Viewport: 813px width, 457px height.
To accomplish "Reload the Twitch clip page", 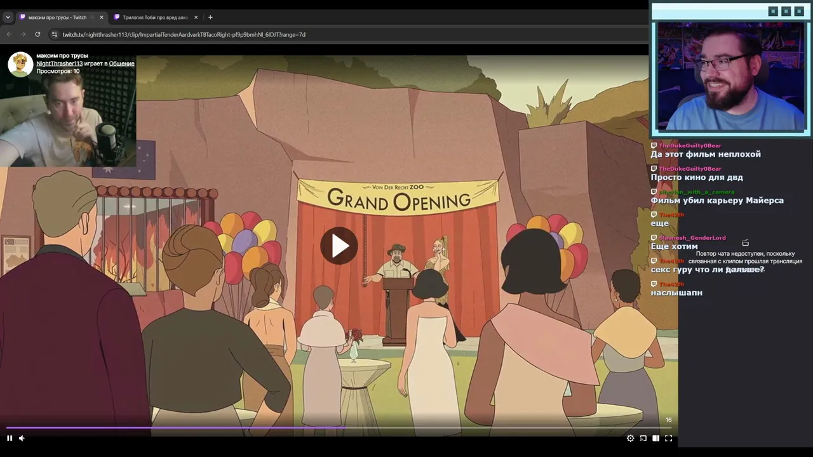I will [37, 34].
